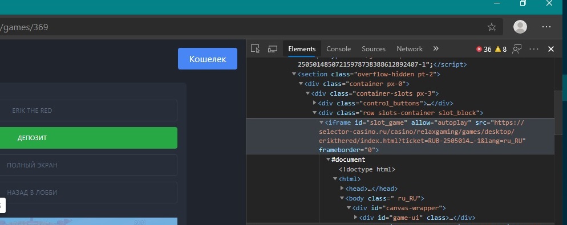Open the Sources tab
Viewport: 567px width, 225px height.
click(374, 49)
